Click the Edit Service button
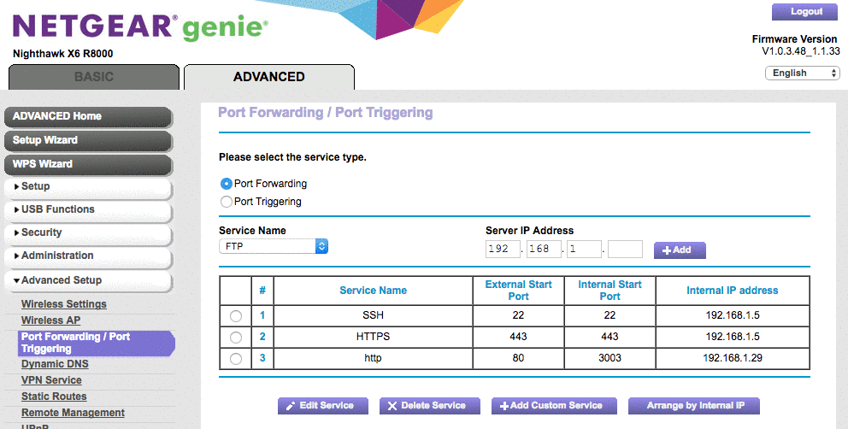 (323, 406)
